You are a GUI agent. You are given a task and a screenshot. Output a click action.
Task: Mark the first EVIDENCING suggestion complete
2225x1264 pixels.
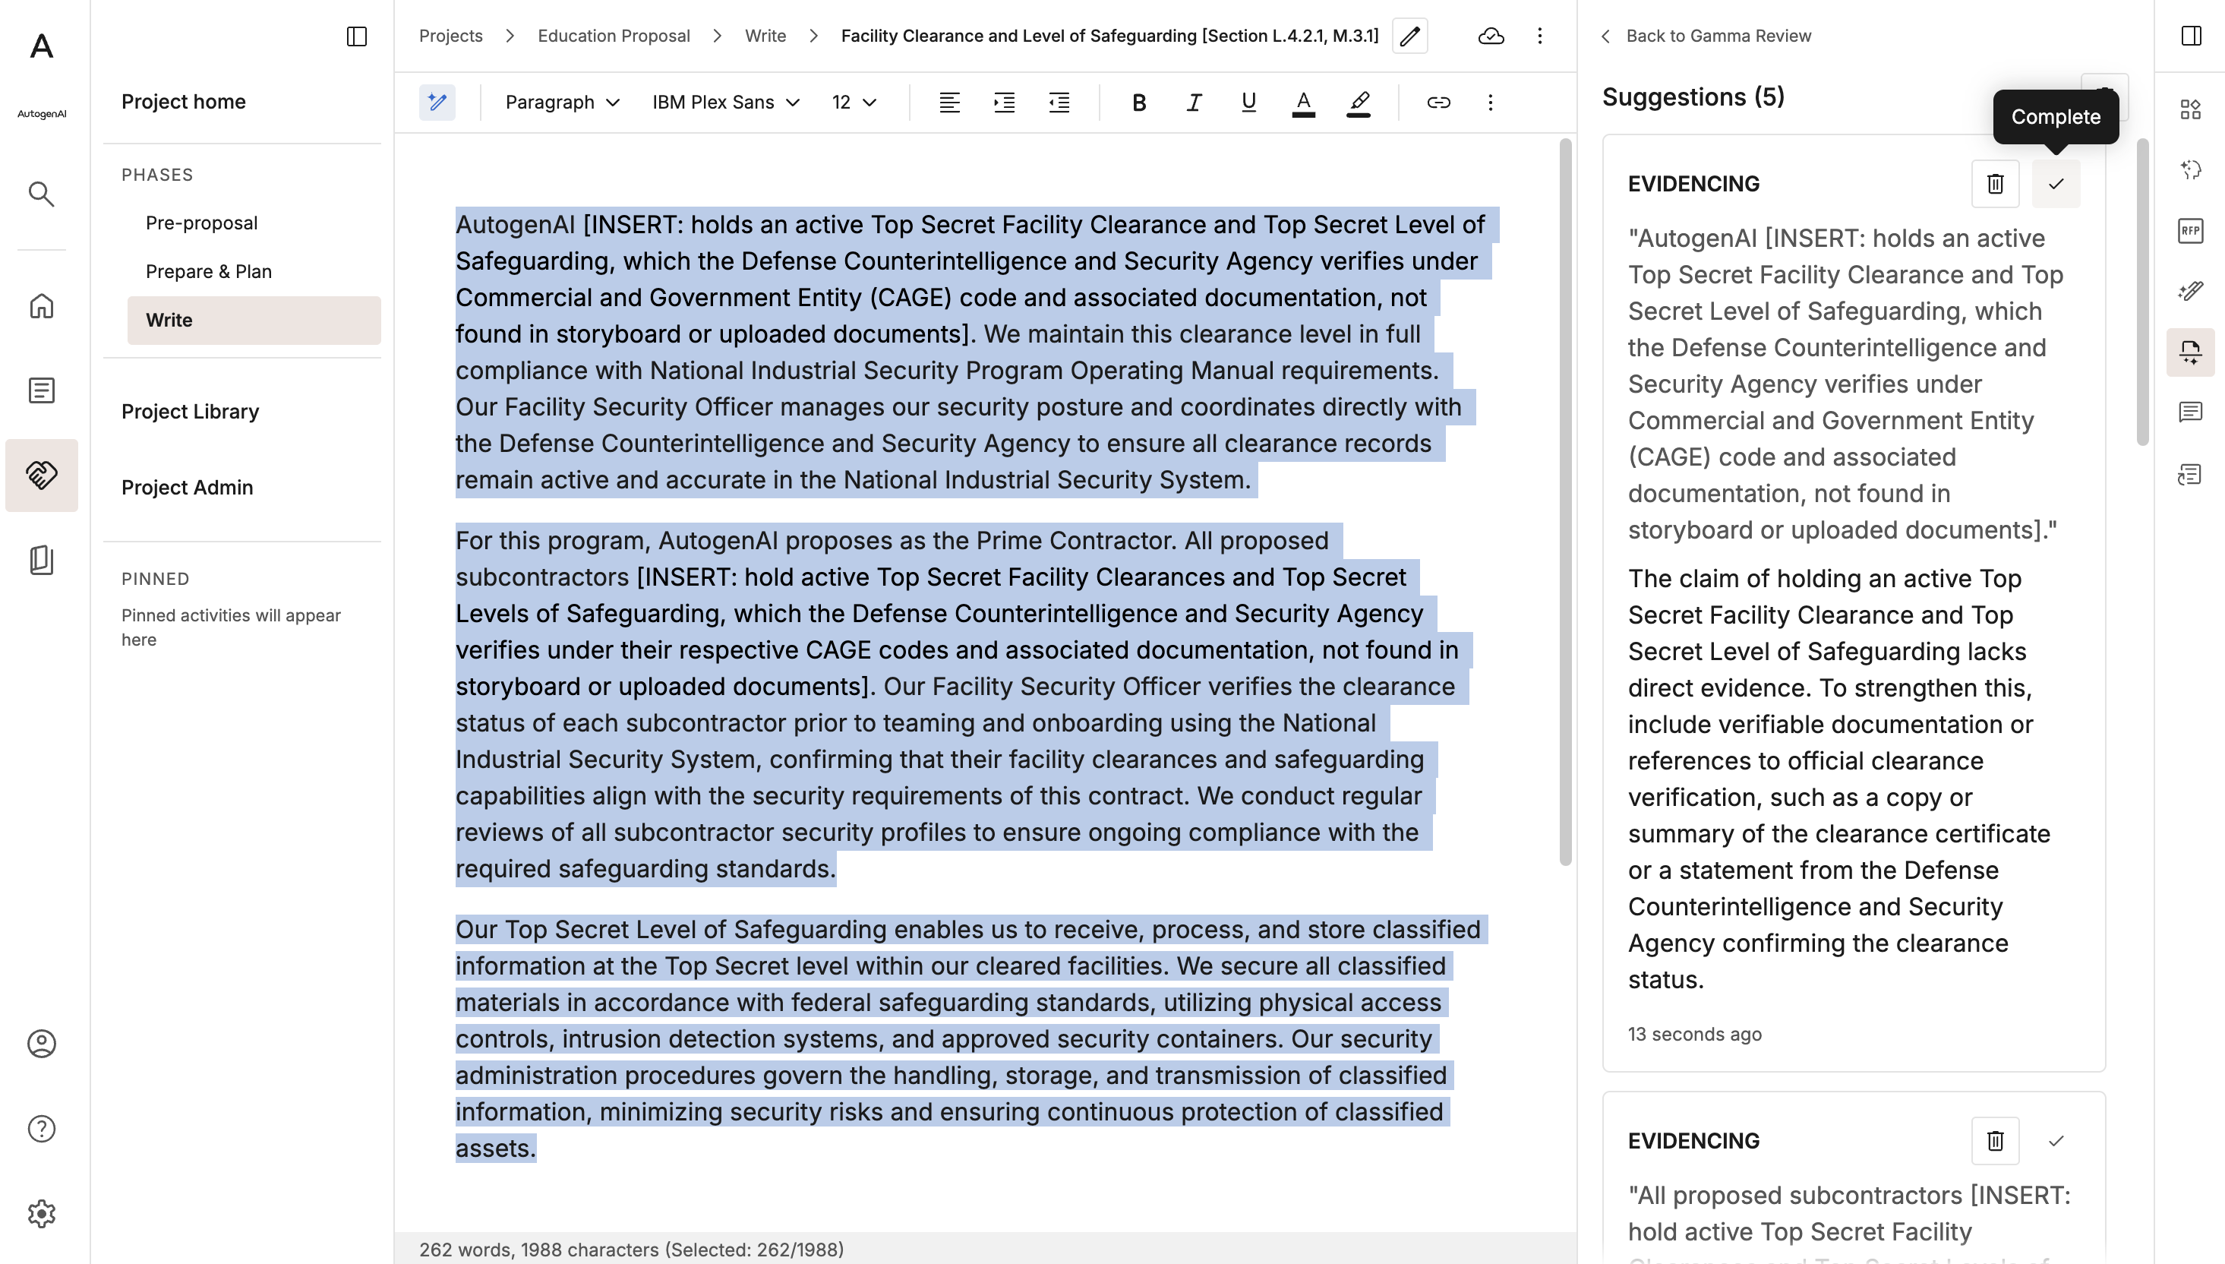point(2056,184)
